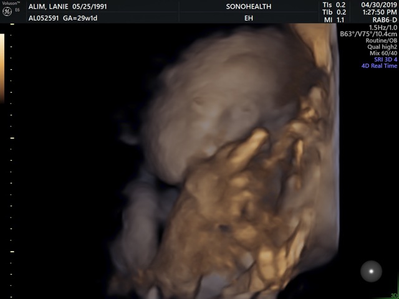Click the "E6" model label
The height and width of the screenshot is (299, 399).
[x=17, y=11]
